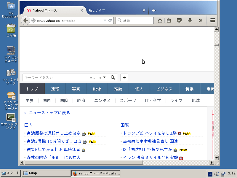The width and height of the screenshot is (237, 178).
Task: Open コマンド プロンプト desktop icon
Action: coord(10,121)
